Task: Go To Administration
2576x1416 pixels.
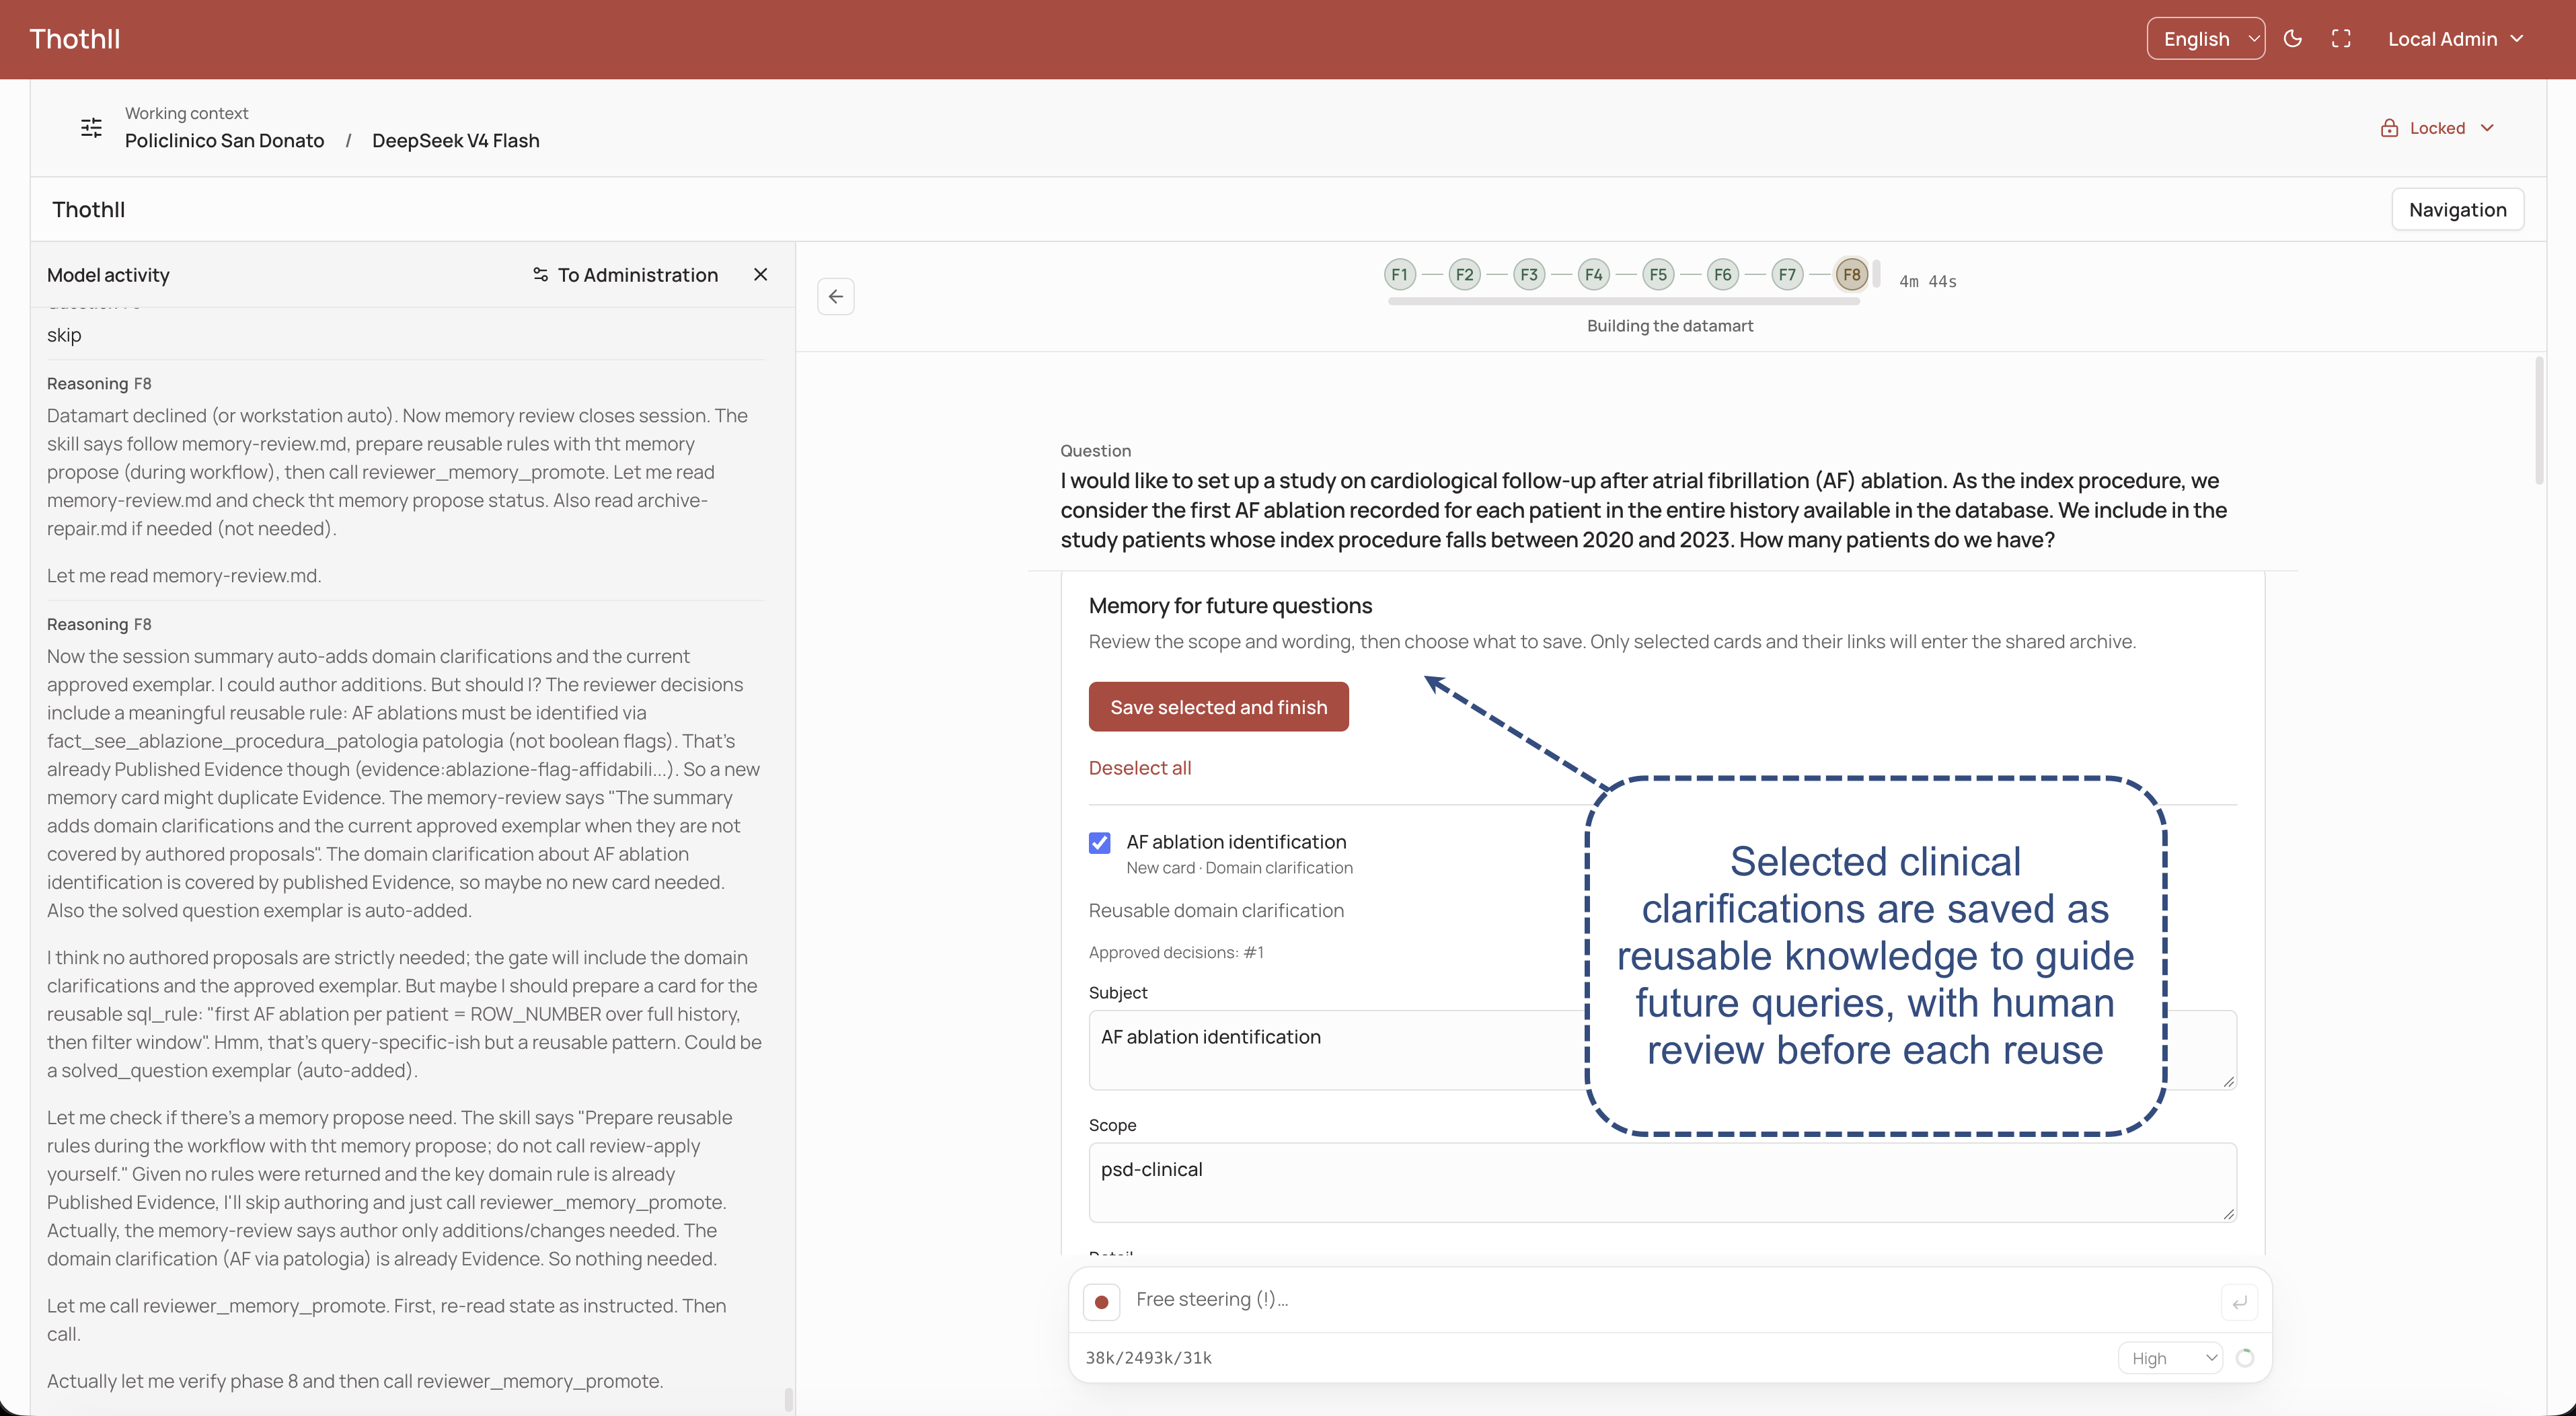Action: coord(625,274)
